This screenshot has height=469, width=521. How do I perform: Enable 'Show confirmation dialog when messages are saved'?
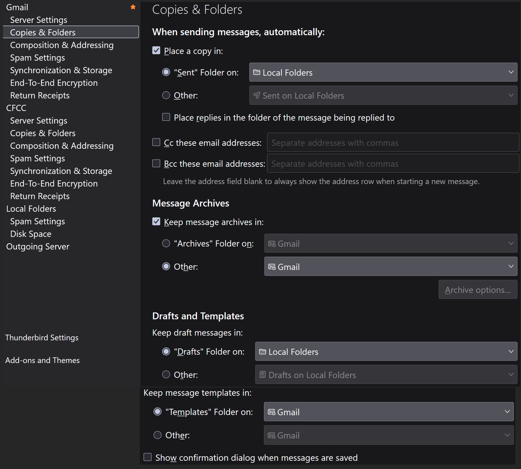148,457
